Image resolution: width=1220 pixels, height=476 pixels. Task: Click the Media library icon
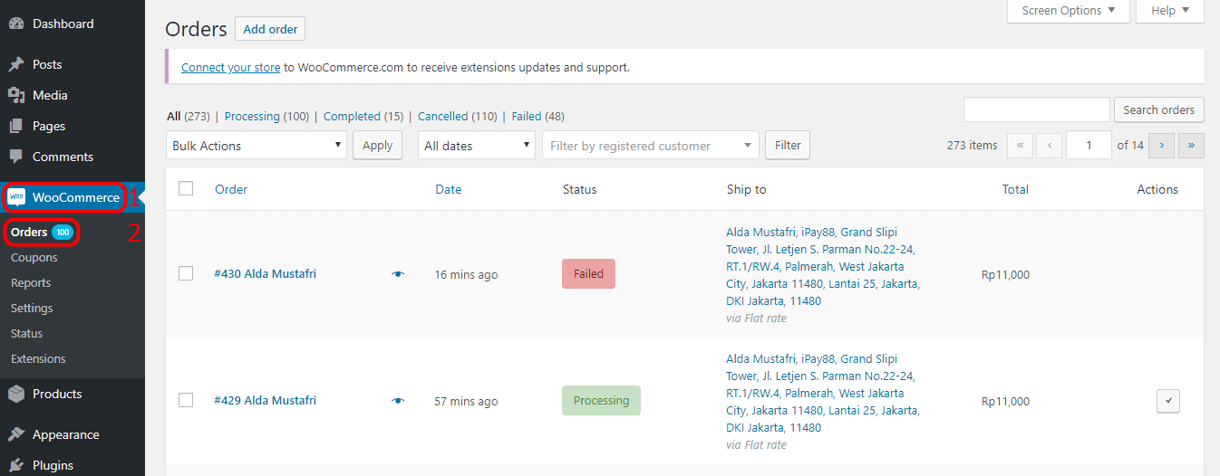coord(16,95)
